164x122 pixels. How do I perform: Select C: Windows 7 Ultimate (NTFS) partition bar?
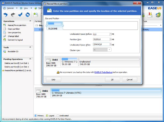[106, 93]
